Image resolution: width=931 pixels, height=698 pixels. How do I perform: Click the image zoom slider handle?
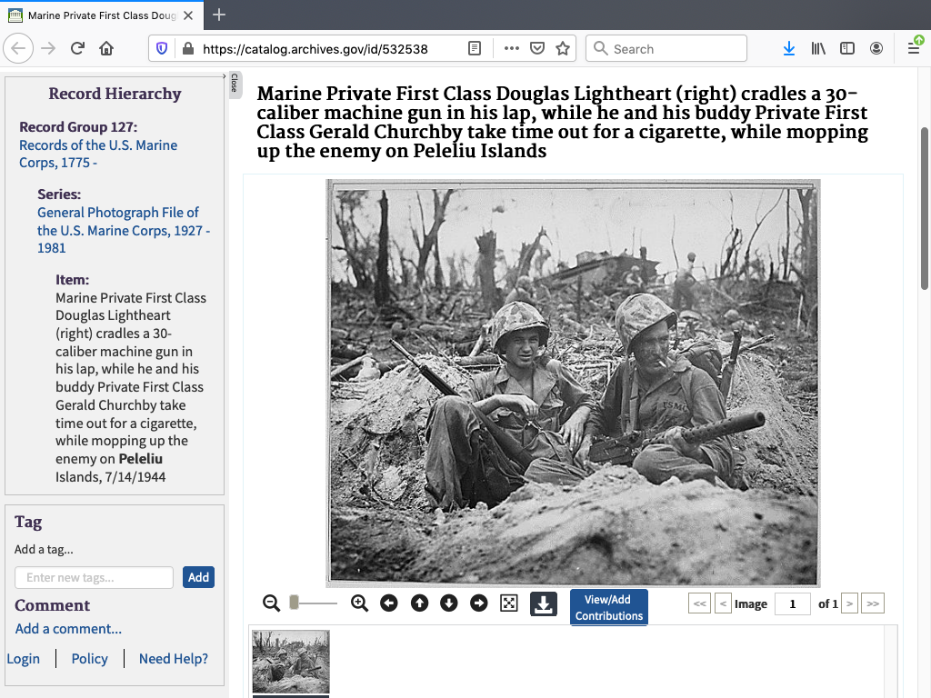pos(294,603)
